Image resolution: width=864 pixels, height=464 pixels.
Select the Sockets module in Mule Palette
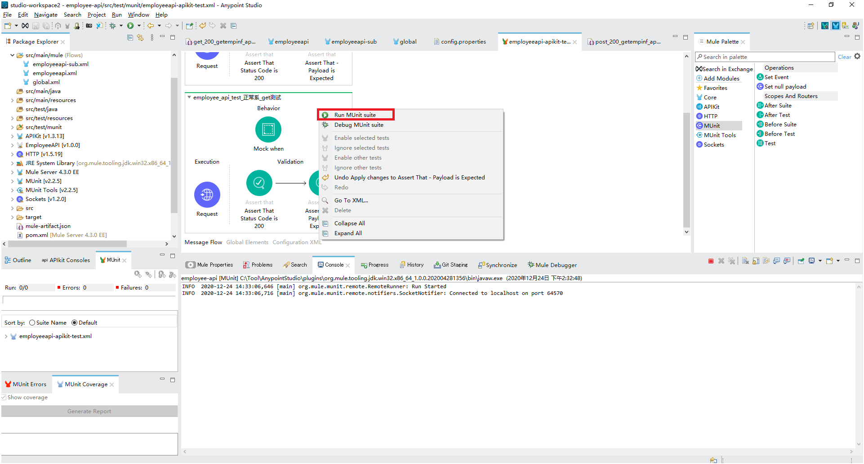pos(710,144)
